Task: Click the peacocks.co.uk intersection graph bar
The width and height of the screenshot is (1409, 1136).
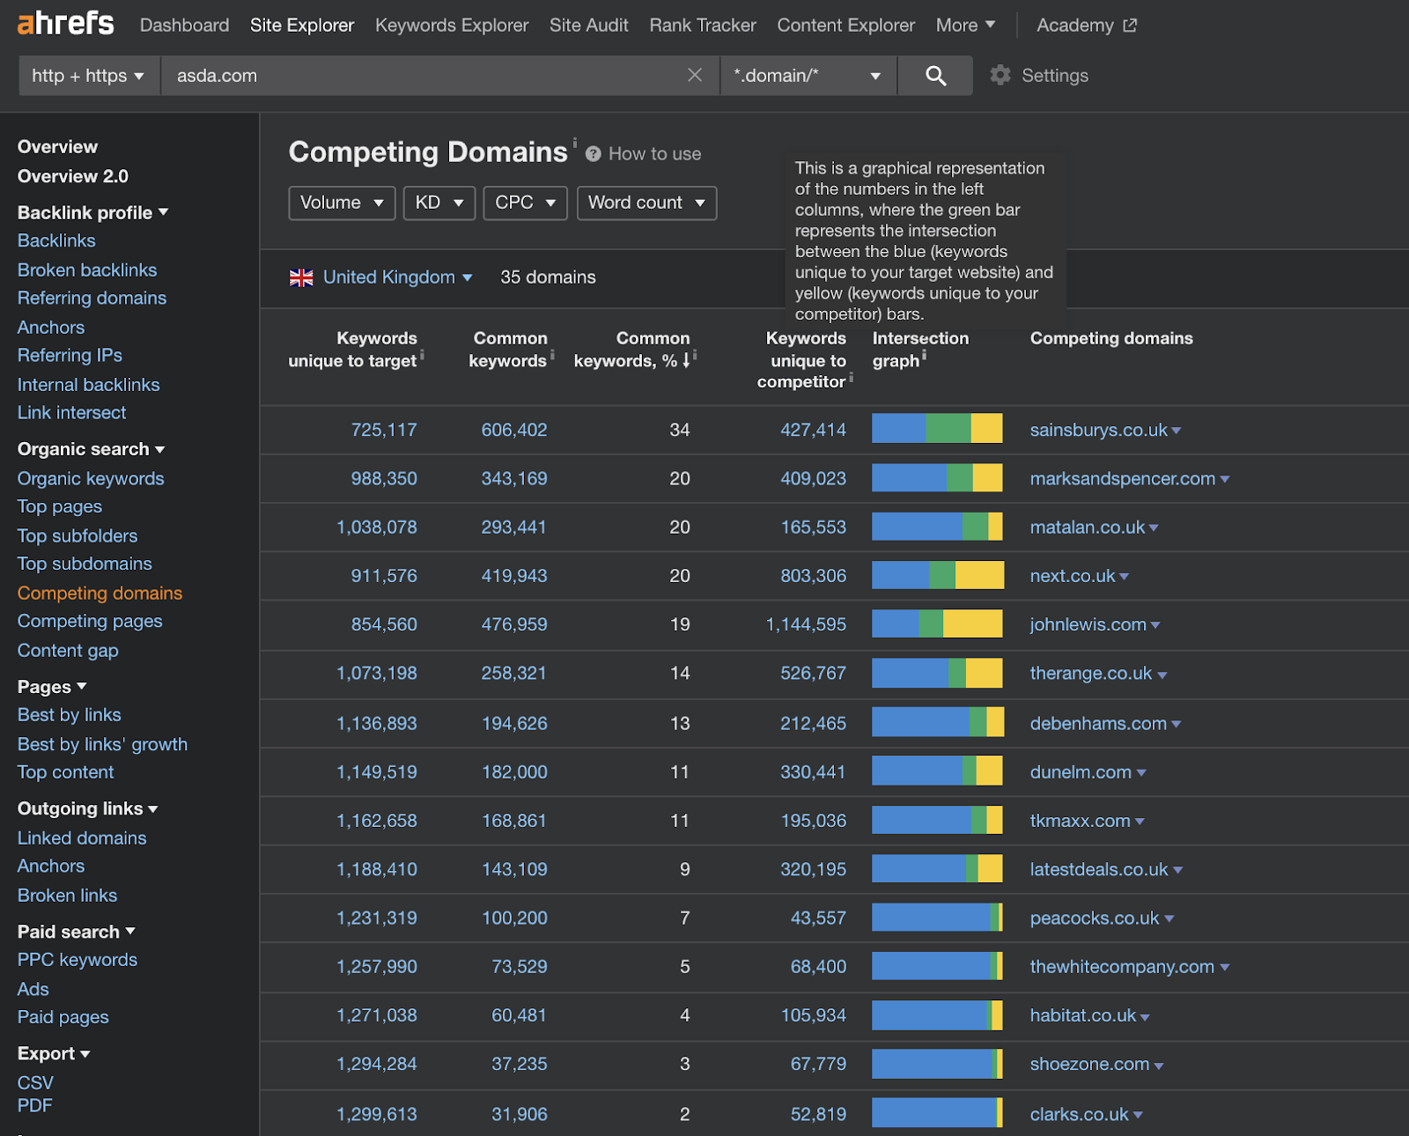Action: 937,917
